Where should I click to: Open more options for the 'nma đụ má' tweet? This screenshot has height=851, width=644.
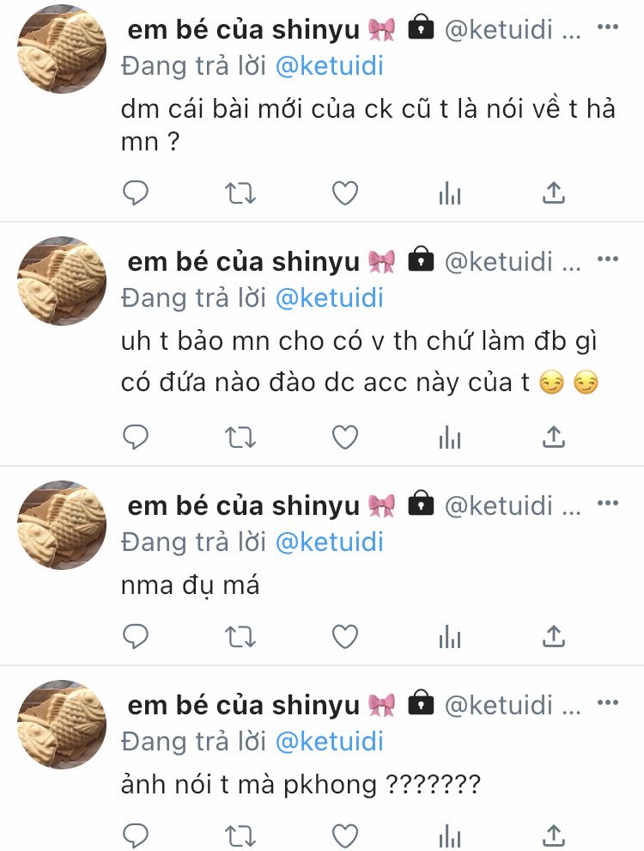[x=608, y=503]
